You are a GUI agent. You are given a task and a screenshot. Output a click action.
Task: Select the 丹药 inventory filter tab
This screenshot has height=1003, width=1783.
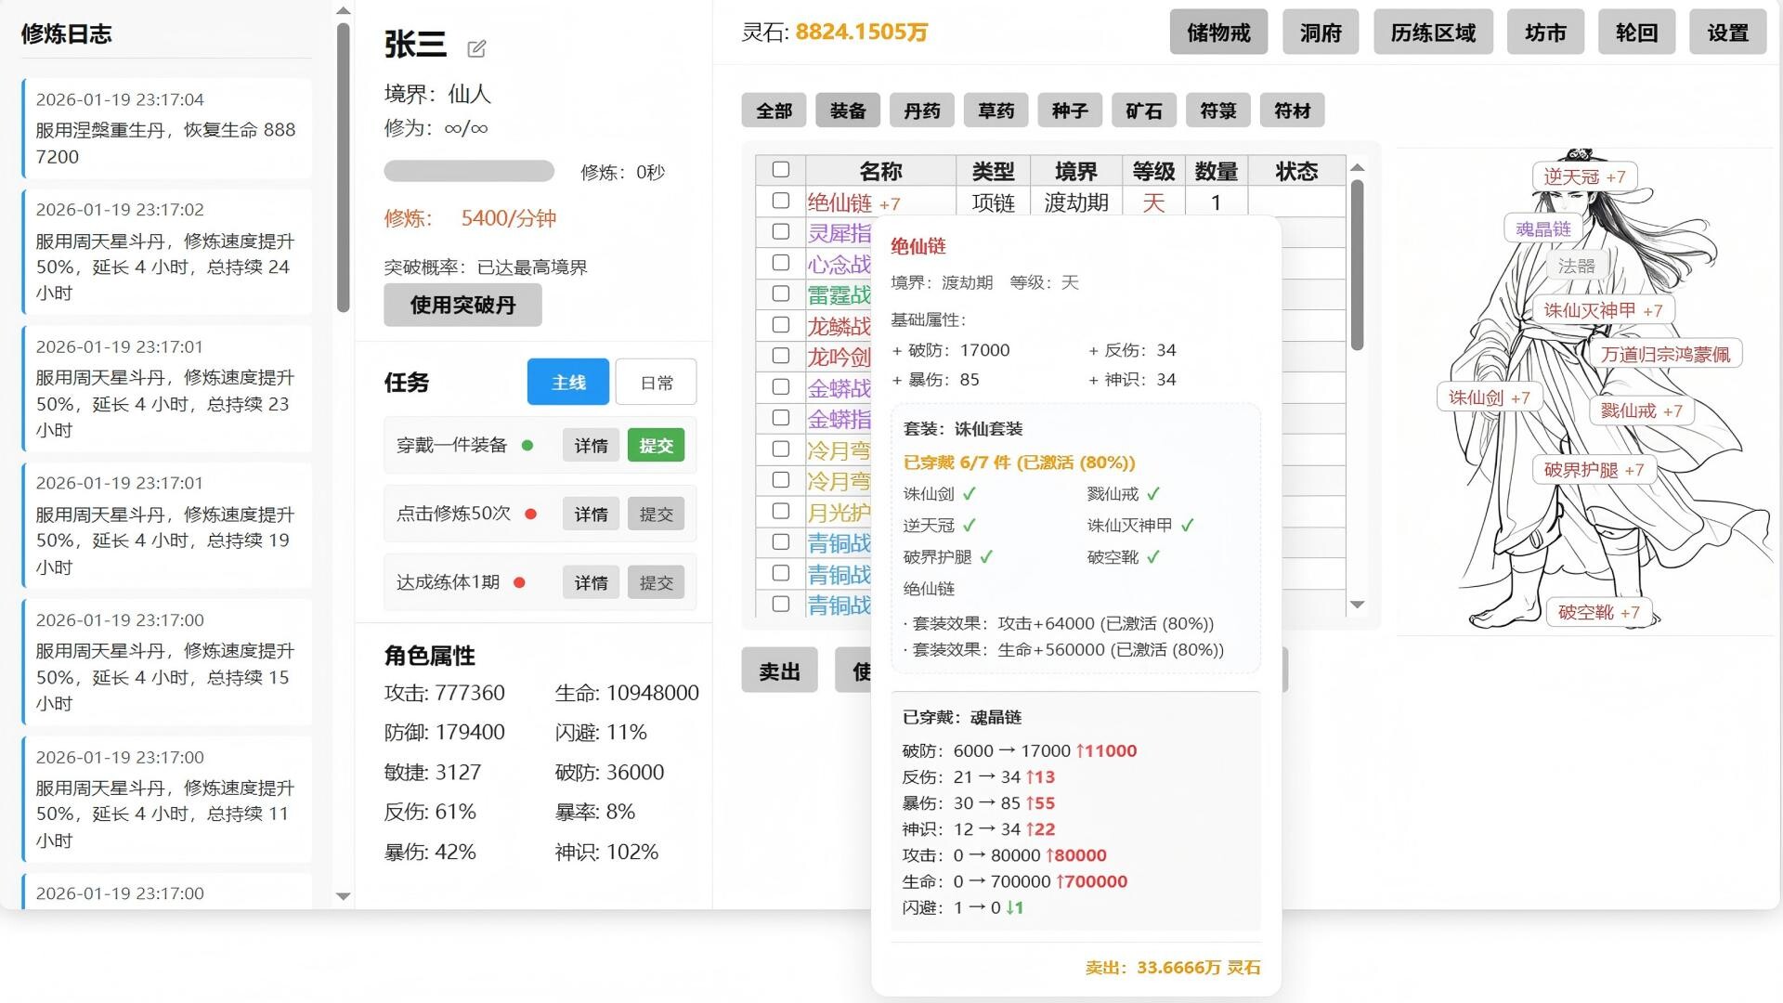point(921,110)
